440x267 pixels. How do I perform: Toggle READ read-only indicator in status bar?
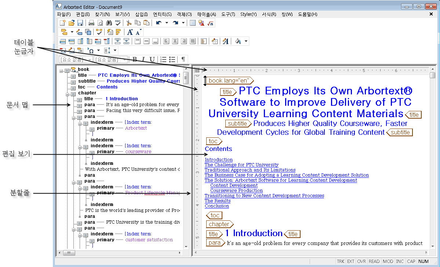[x=374, y=261]
